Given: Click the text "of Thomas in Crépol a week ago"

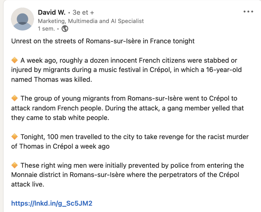Looking at the screenshot, I should point(60,146).
